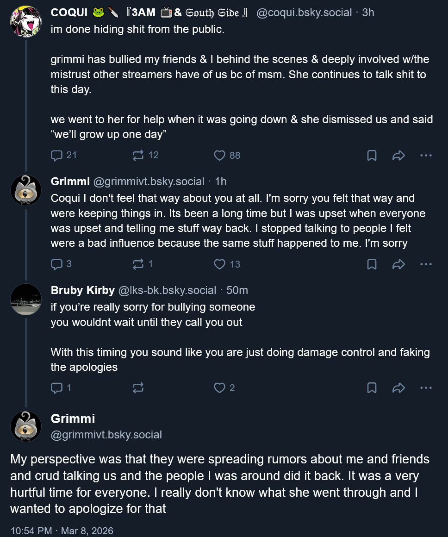Open more options on COQUI's post
The height and width of the screenshot is (537, 448).
click(426, 155)
